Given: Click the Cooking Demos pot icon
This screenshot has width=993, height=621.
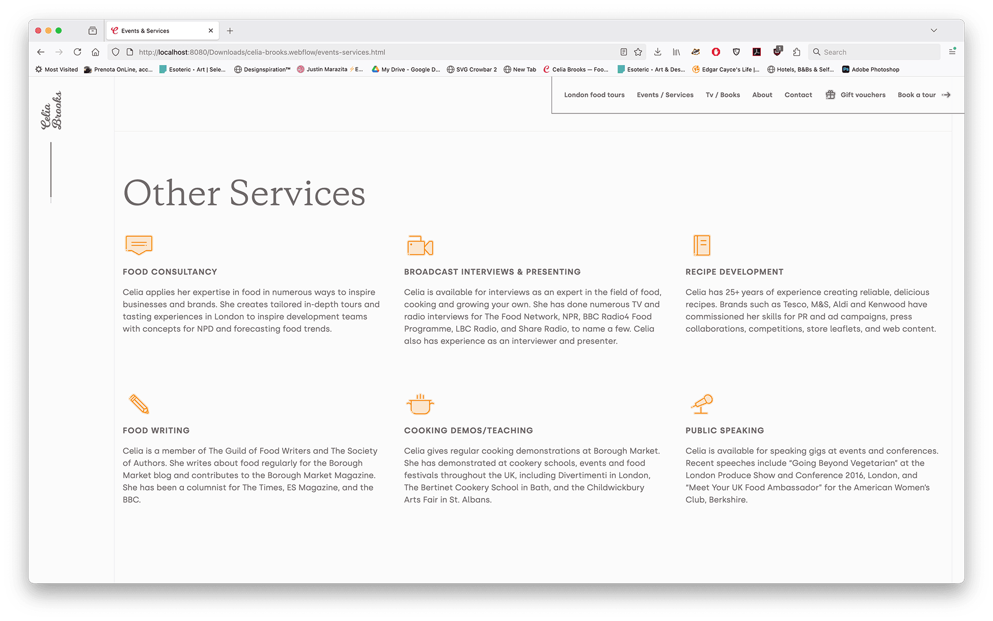Looking at the screenshot, I should [x=420, y=404].
